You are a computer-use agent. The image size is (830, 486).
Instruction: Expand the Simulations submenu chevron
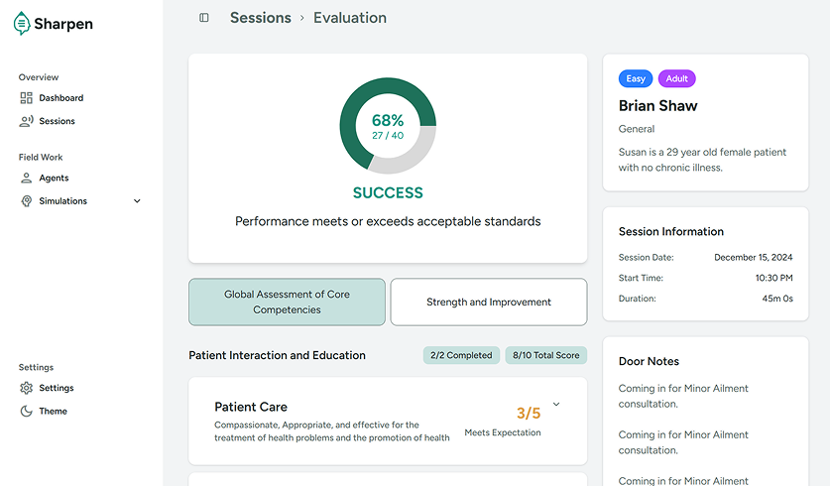click(x=137, y=201)
